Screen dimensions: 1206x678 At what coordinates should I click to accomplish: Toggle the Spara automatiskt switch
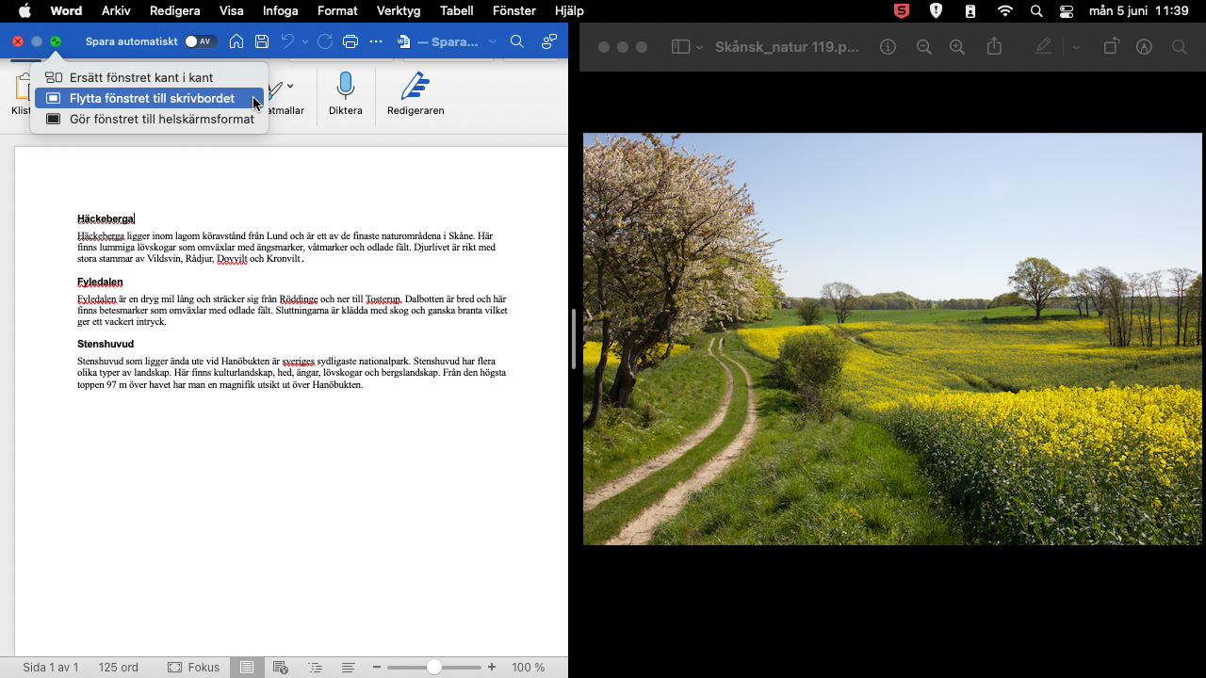tap(200, 41)
